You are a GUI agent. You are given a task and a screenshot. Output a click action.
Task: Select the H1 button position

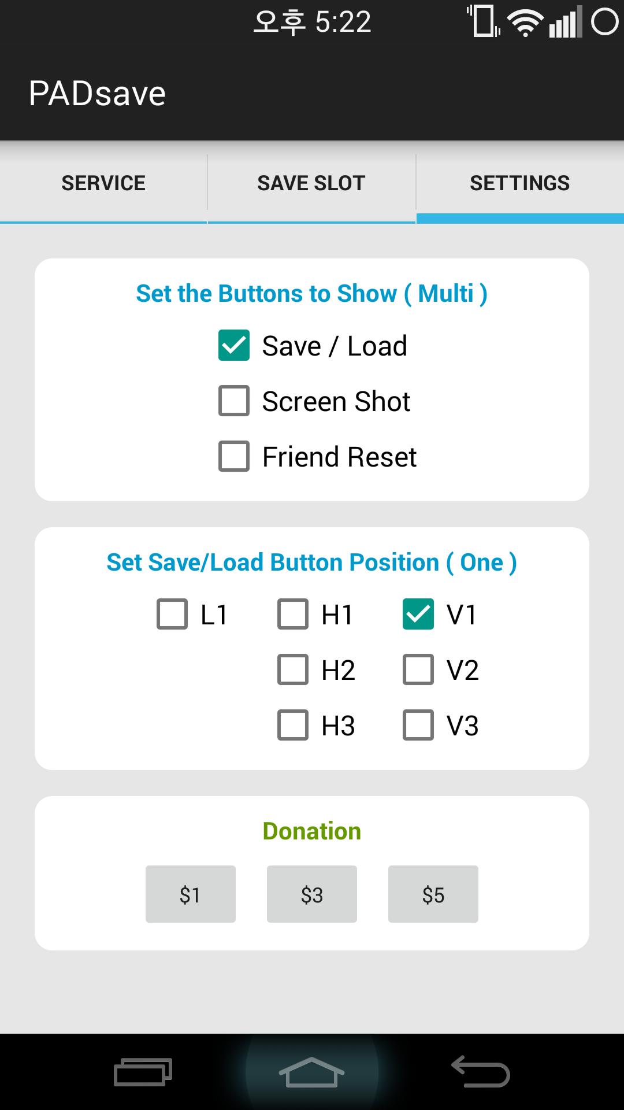click(293, 615)
